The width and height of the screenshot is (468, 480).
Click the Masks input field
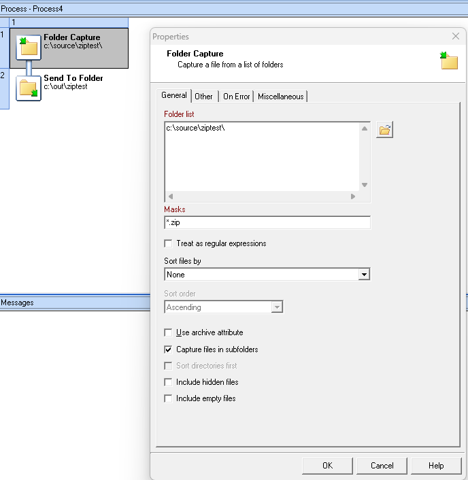click(x=267, y=223)
